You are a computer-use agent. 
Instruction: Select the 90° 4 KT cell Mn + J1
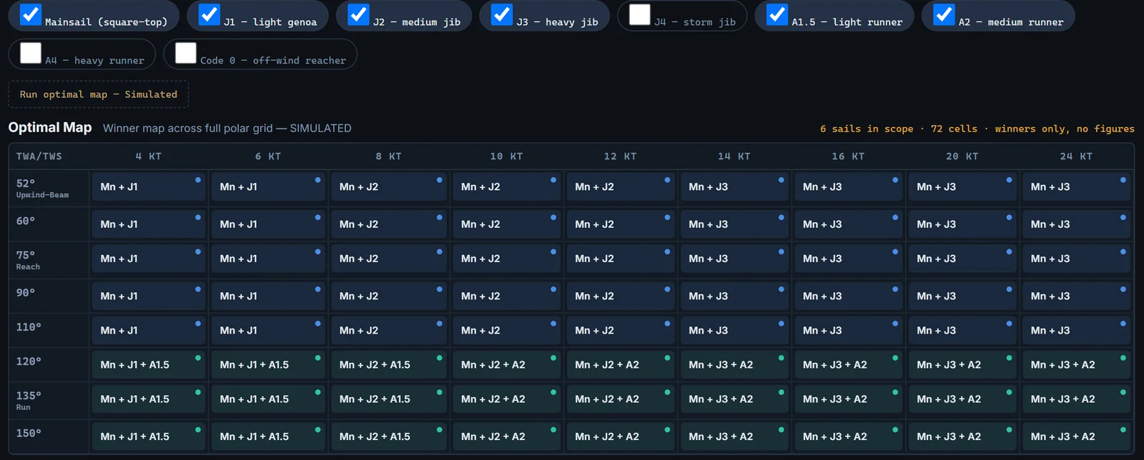click(x=149, y=296)
